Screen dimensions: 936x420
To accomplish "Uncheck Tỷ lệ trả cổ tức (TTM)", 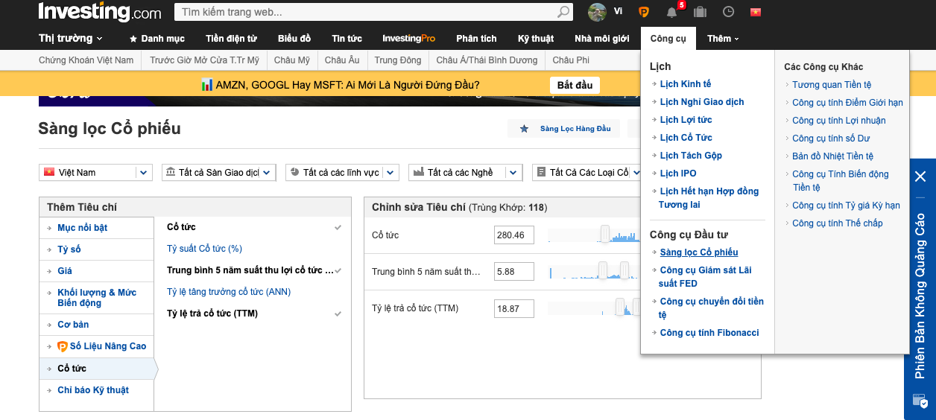I will (x=338, y=314).
